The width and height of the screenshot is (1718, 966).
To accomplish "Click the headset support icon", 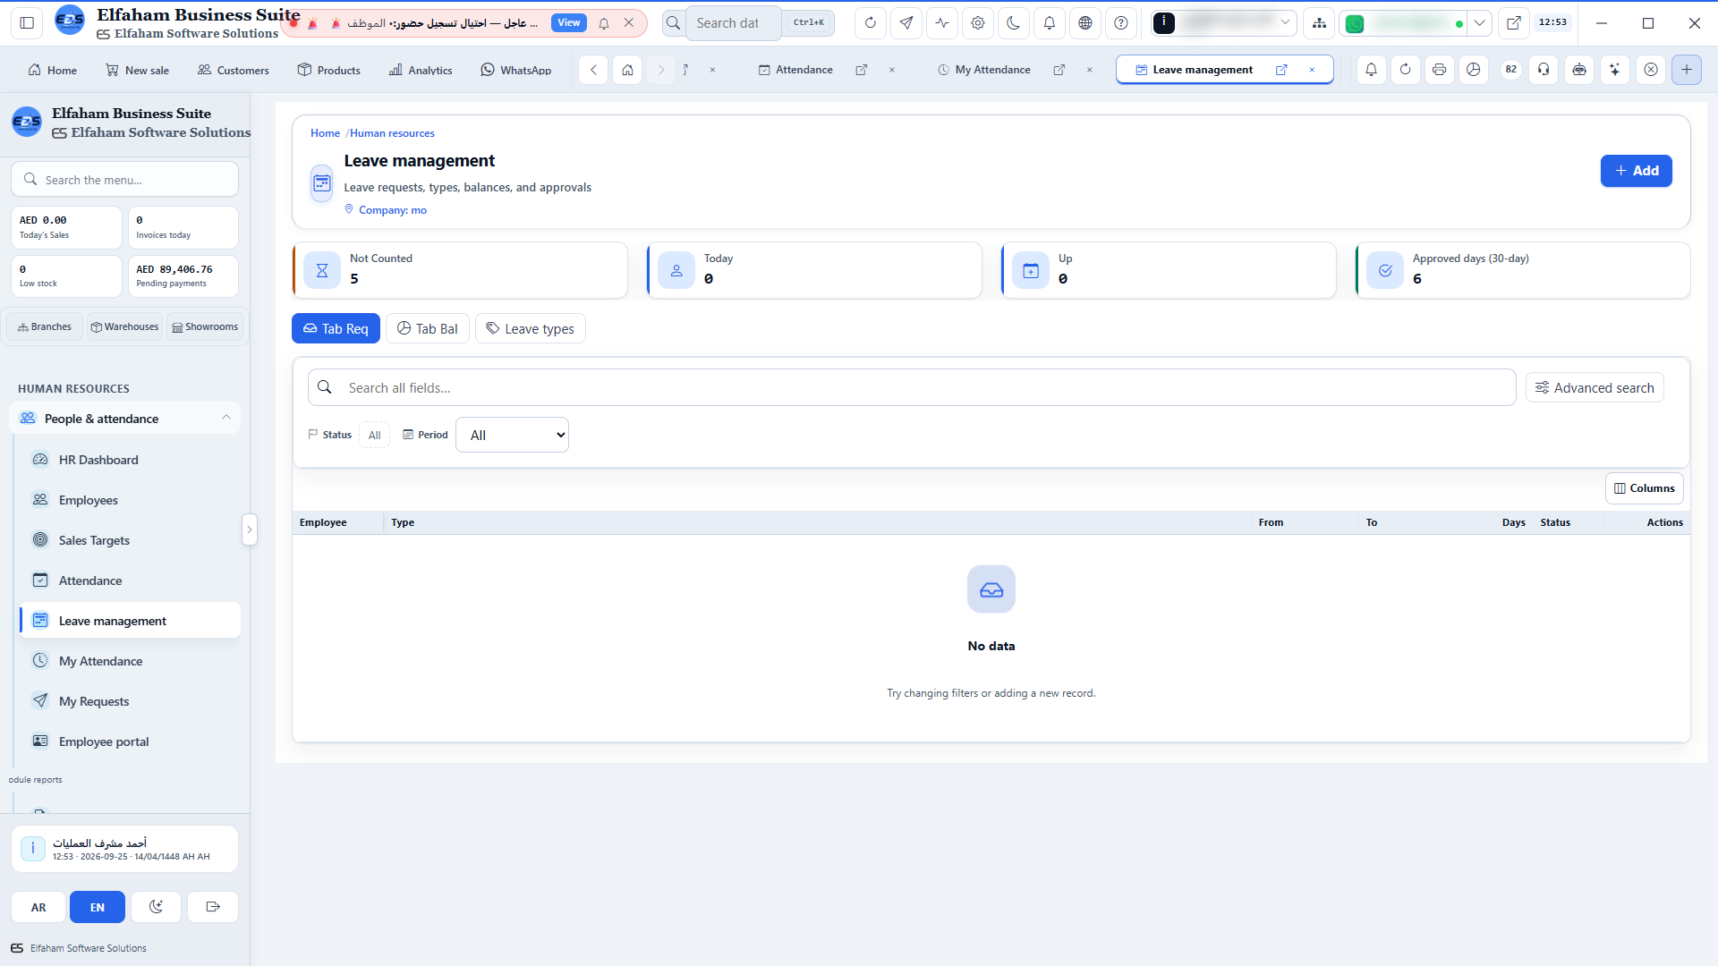I will [1544, 70].
